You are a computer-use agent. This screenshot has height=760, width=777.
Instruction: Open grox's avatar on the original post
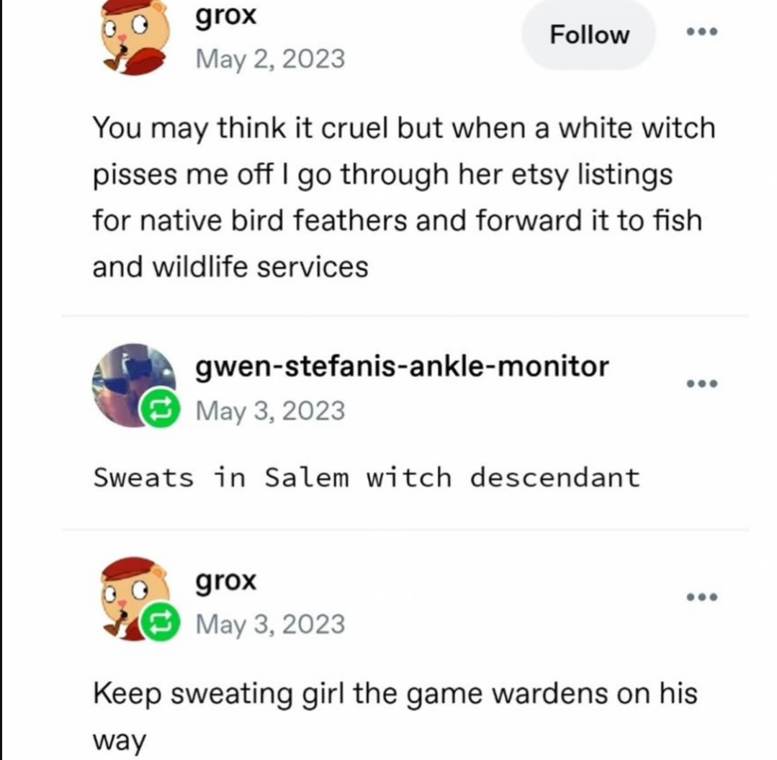click(x=135, y=37)
